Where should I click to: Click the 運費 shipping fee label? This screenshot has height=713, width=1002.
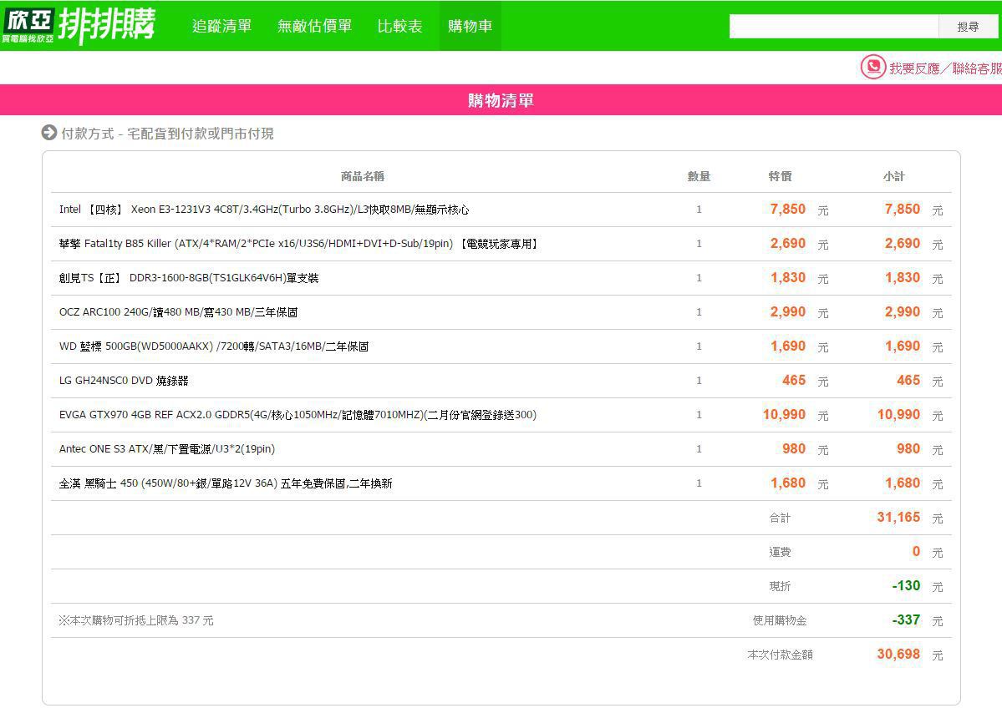pos(780,552)
